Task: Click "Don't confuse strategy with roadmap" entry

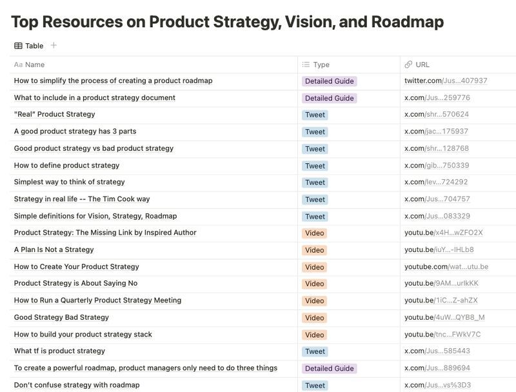Action: pyautogui.click(x=77, y=385)
